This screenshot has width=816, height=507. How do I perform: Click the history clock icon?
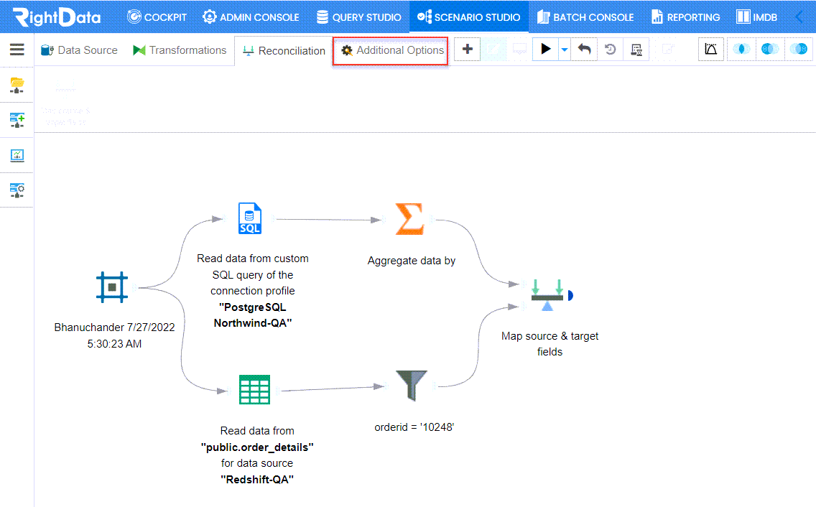point(611,50)
